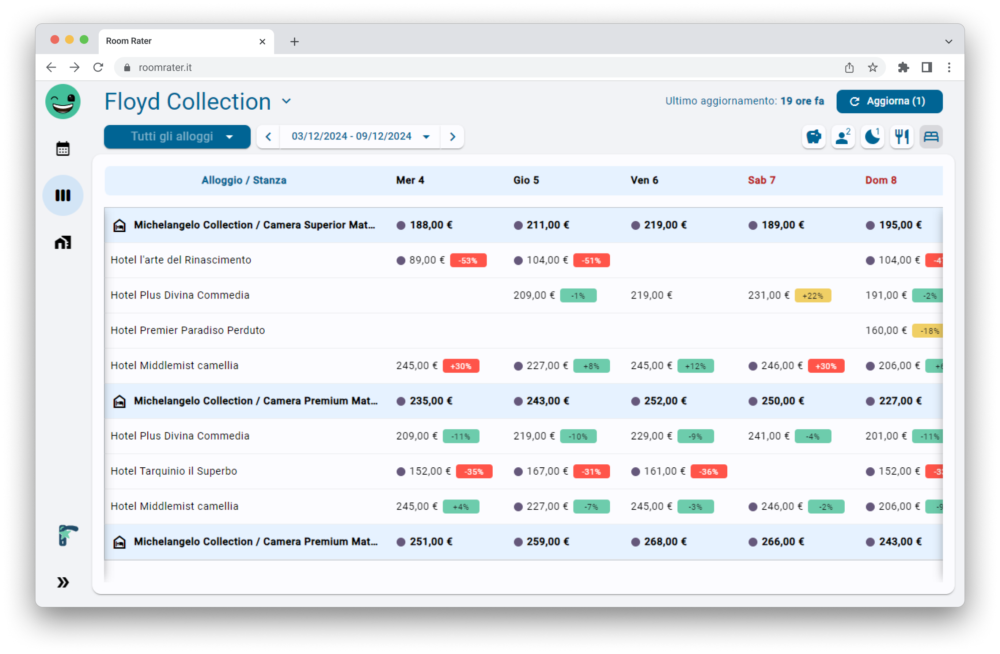
Task: Open the tab search chevron
Action: coord(949,42)
